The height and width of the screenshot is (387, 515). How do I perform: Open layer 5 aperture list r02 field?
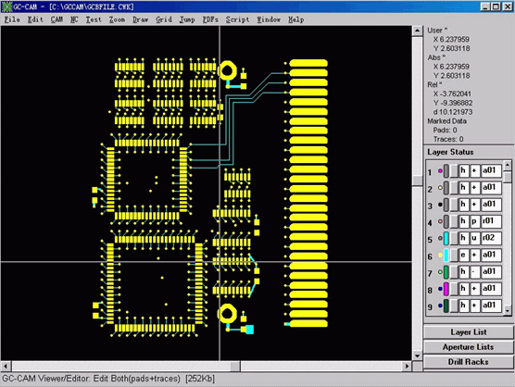[x=491, y=238]
